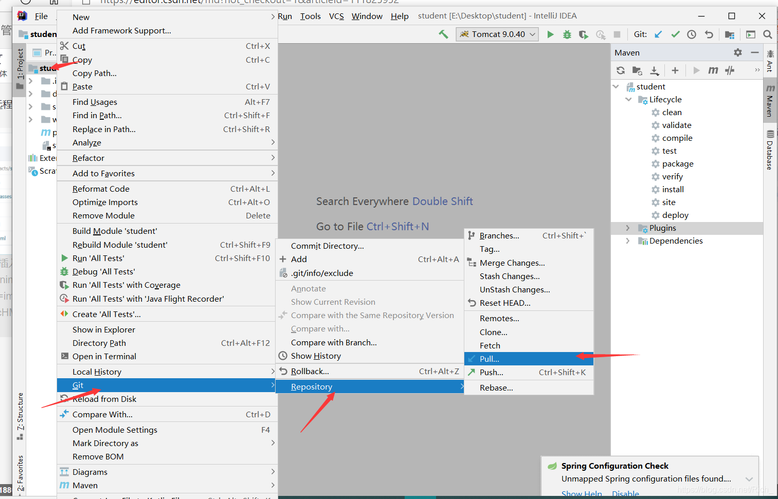Click Open in Terminal entry
The height and width of the screenshot is (499, 778).
(167, 356)
